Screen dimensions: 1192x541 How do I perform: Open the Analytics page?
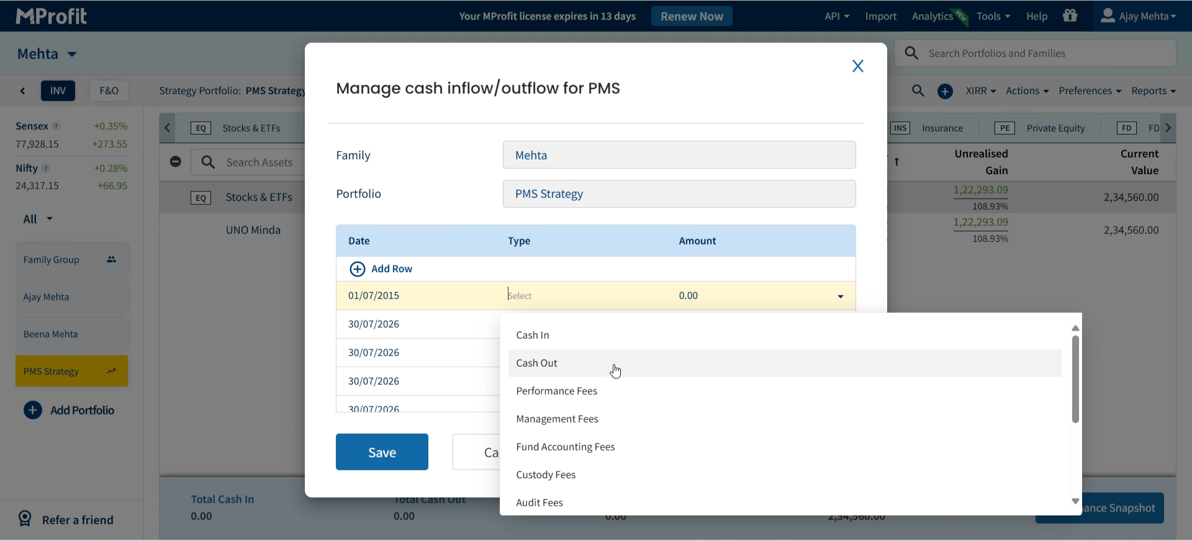coord(932,16)
